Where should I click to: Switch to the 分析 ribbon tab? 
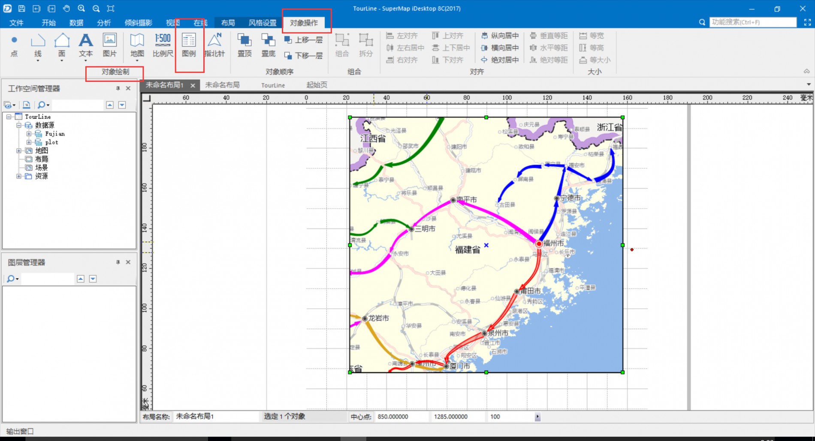(x=104, y=23)
